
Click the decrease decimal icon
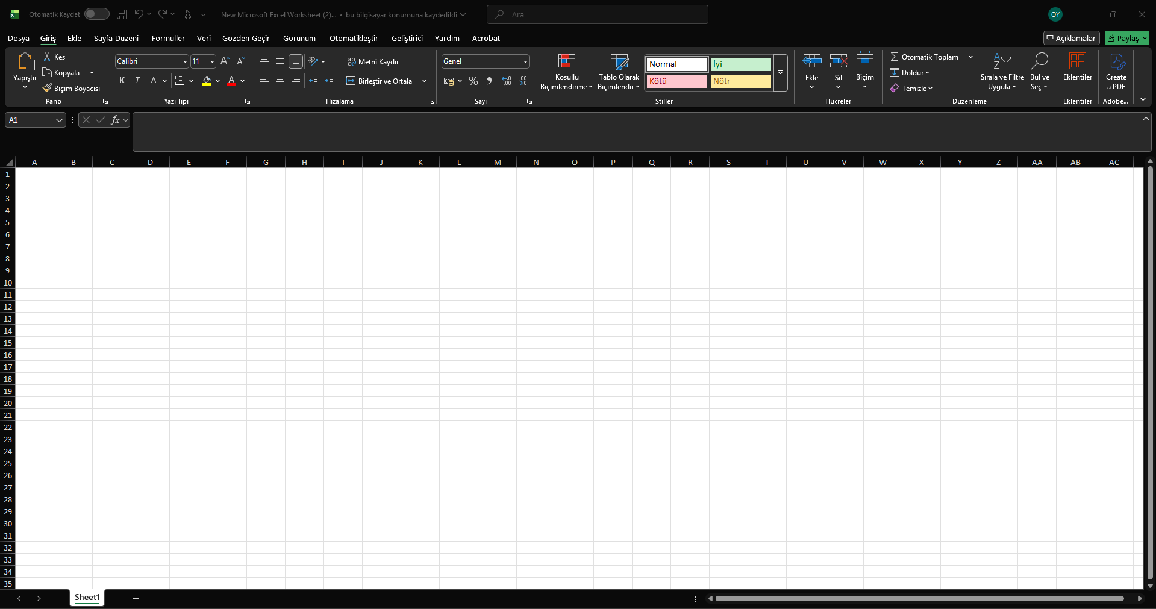point(522,81)
